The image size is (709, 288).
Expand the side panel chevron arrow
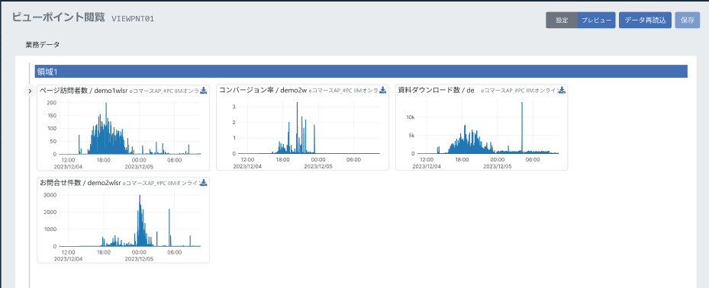(x=30, y=91)
